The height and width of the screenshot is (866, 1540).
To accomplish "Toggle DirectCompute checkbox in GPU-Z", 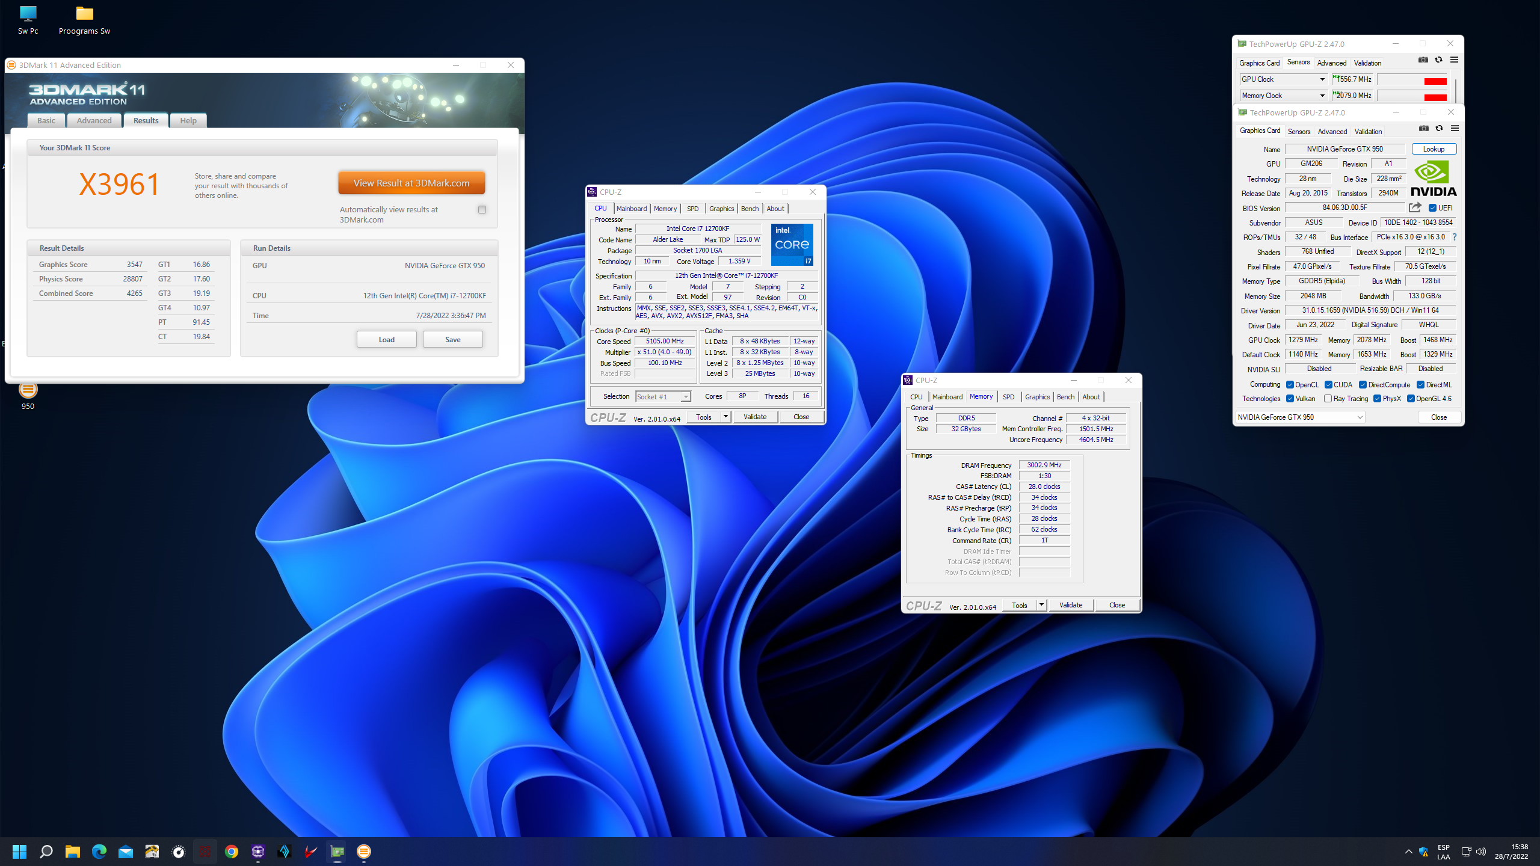I will 1363,385.
